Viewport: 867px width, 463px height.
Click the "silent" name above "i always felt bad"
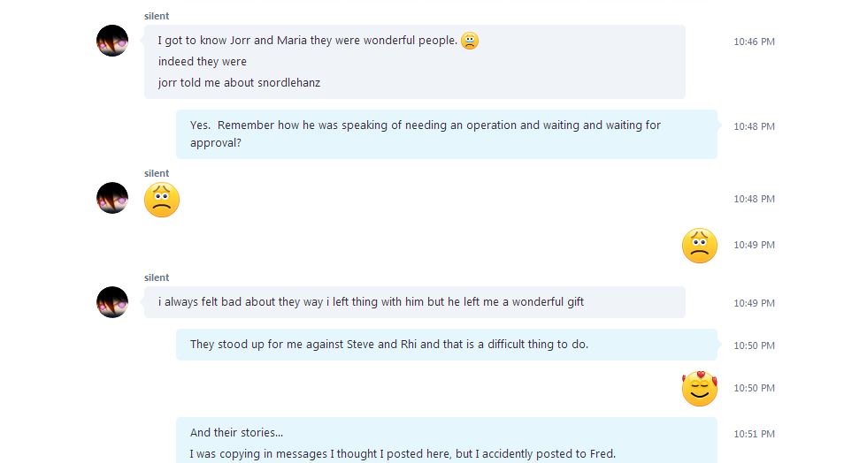tap(157, 277)
